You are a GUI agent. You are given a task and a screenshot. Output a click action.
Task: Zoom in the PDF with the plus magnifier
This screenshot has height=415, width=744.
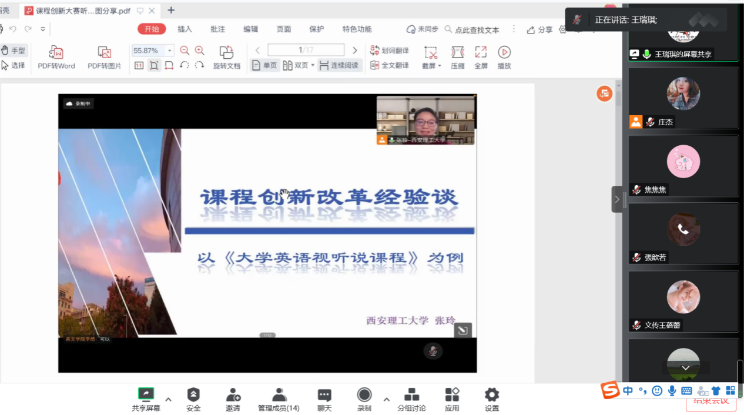pos(199,51)
